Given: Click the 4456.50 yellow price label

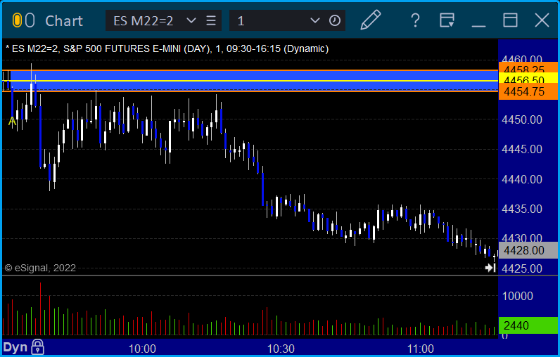Looking at the screenshot, I should pos(528,79).
